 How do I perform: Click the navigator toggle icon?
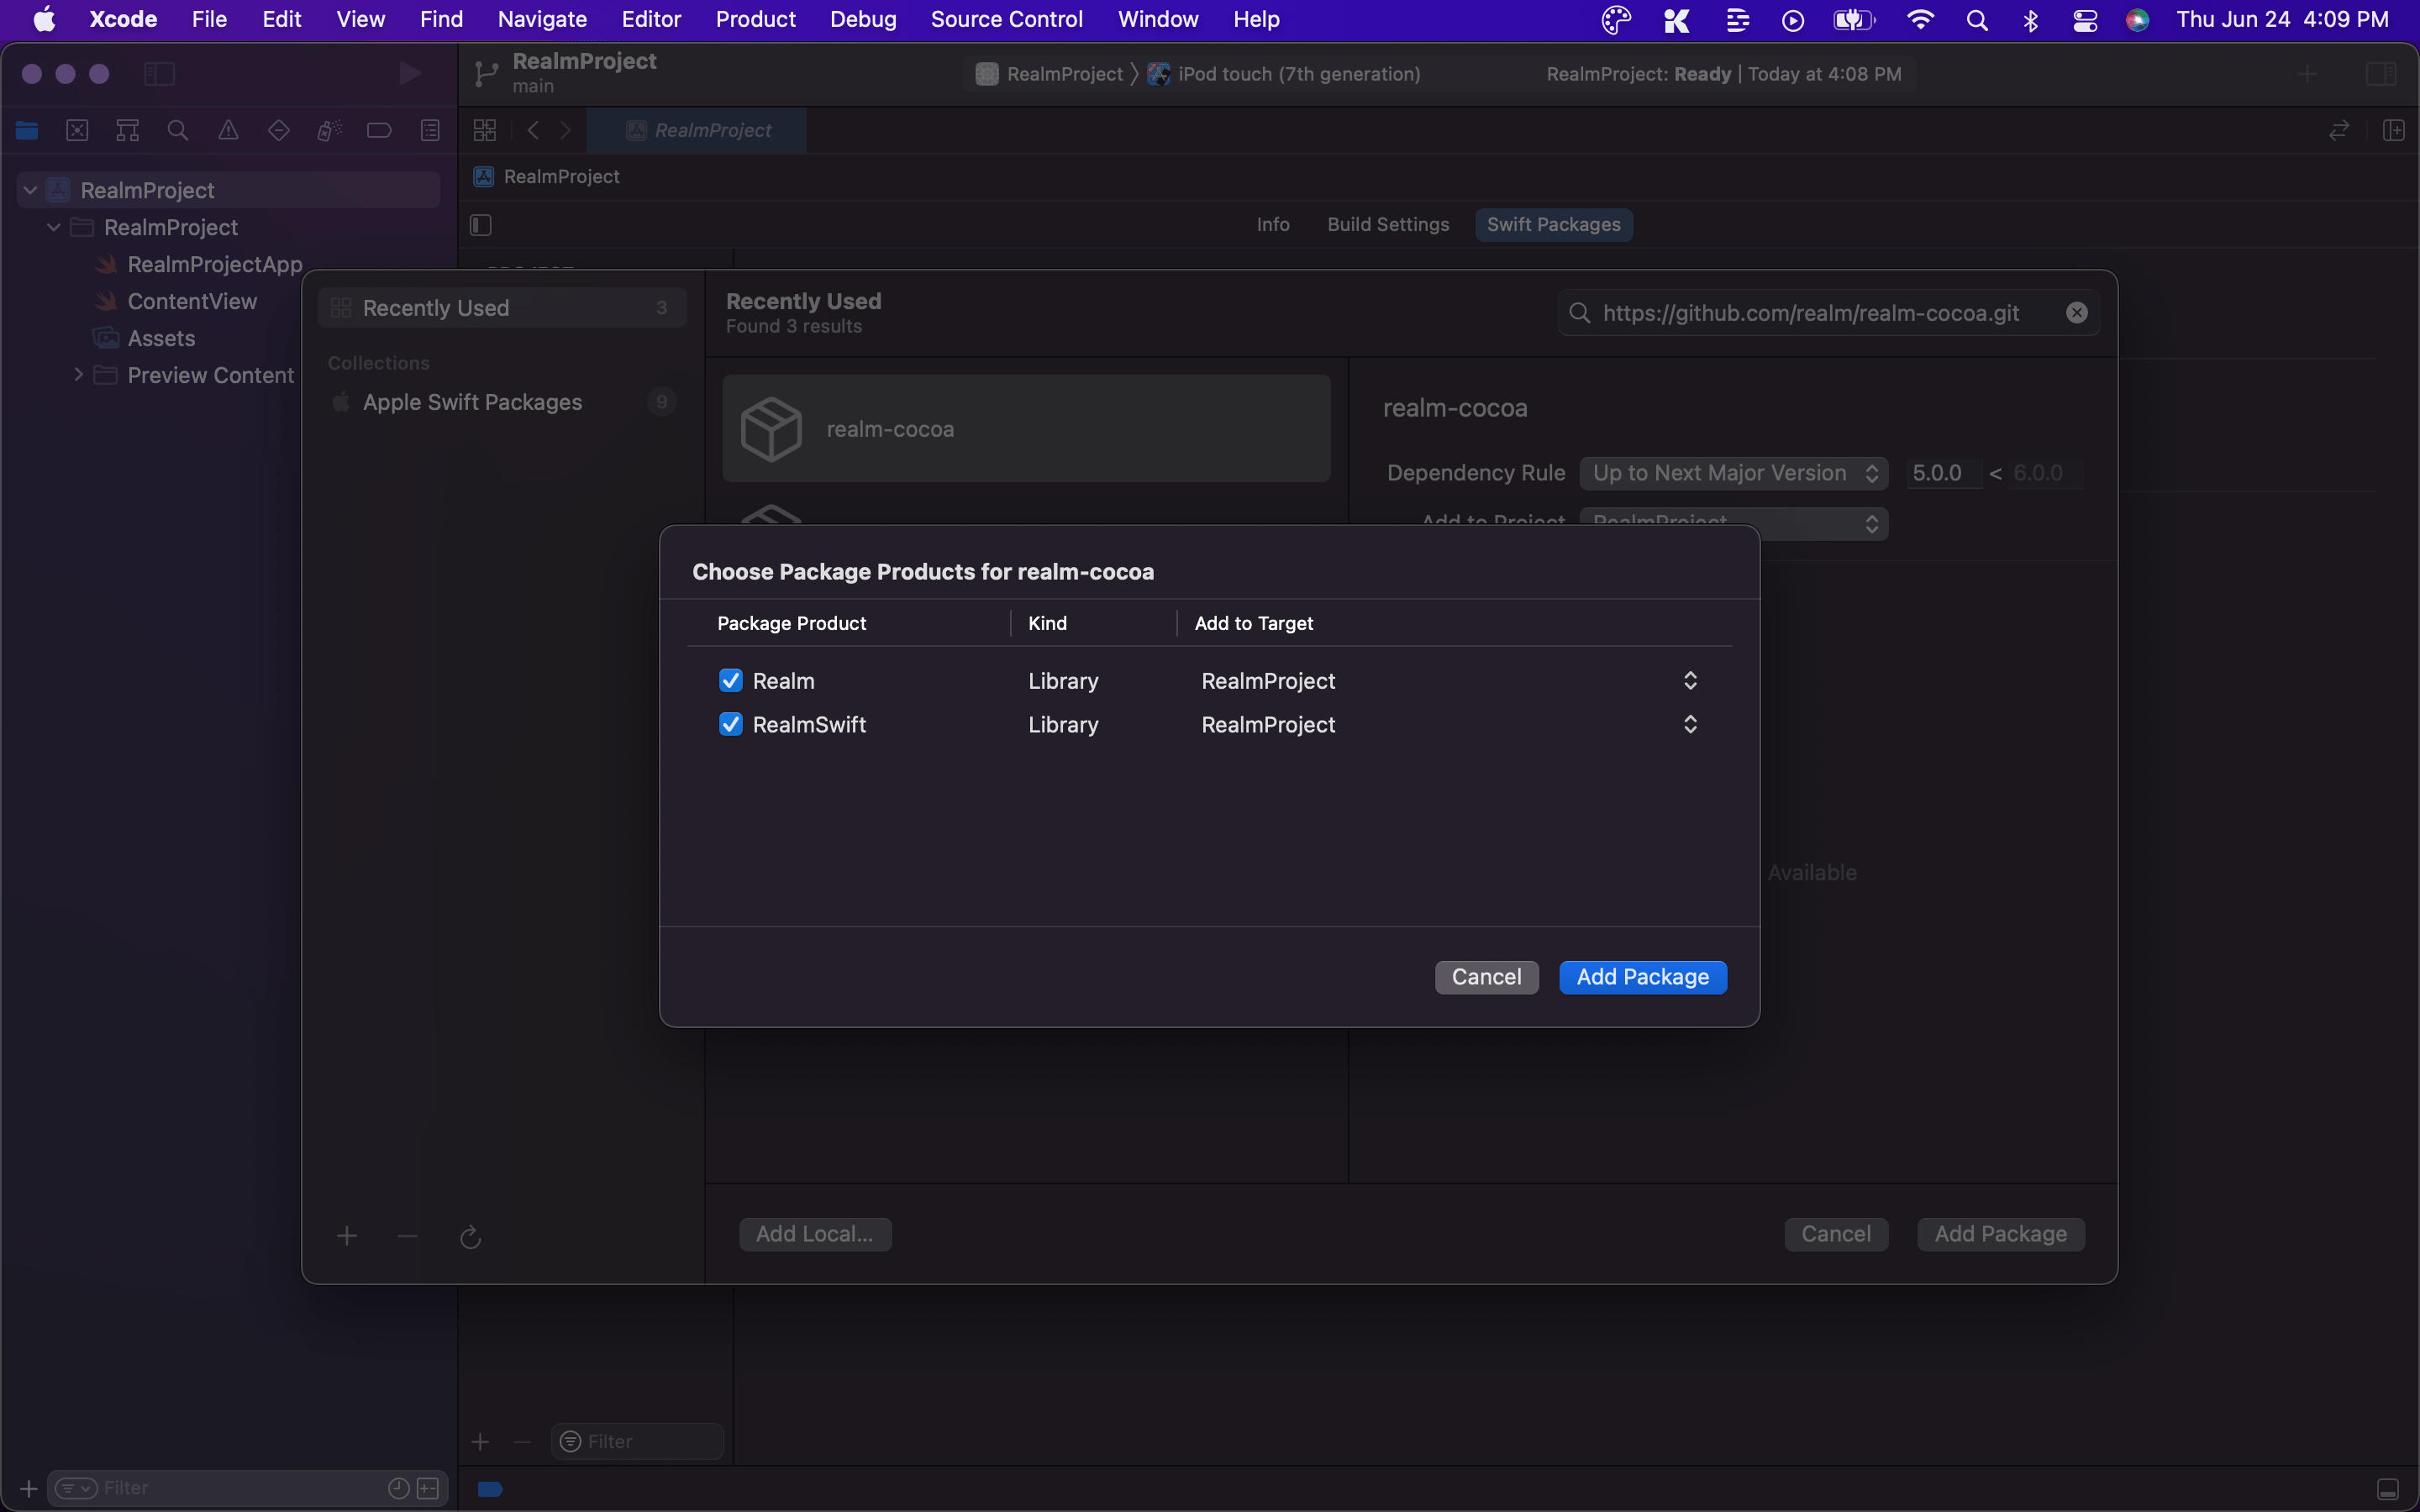click(157, 73)
